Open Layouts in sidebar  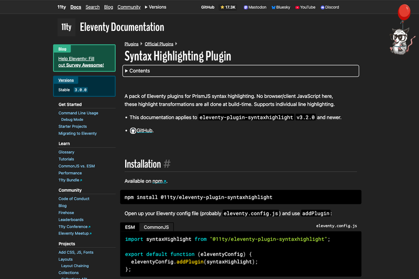(65, 259)
